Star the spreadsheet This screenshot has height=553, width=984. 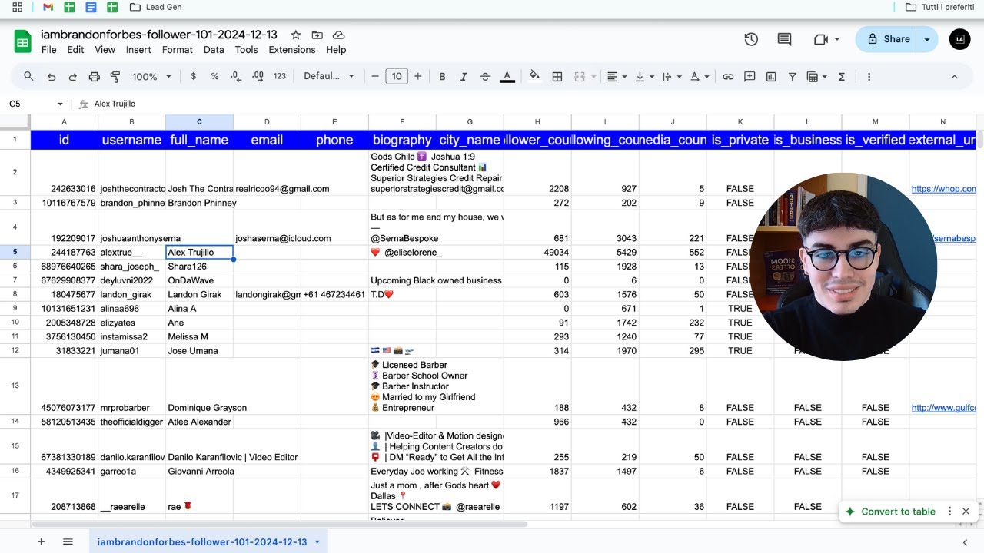tap(296, 35)
